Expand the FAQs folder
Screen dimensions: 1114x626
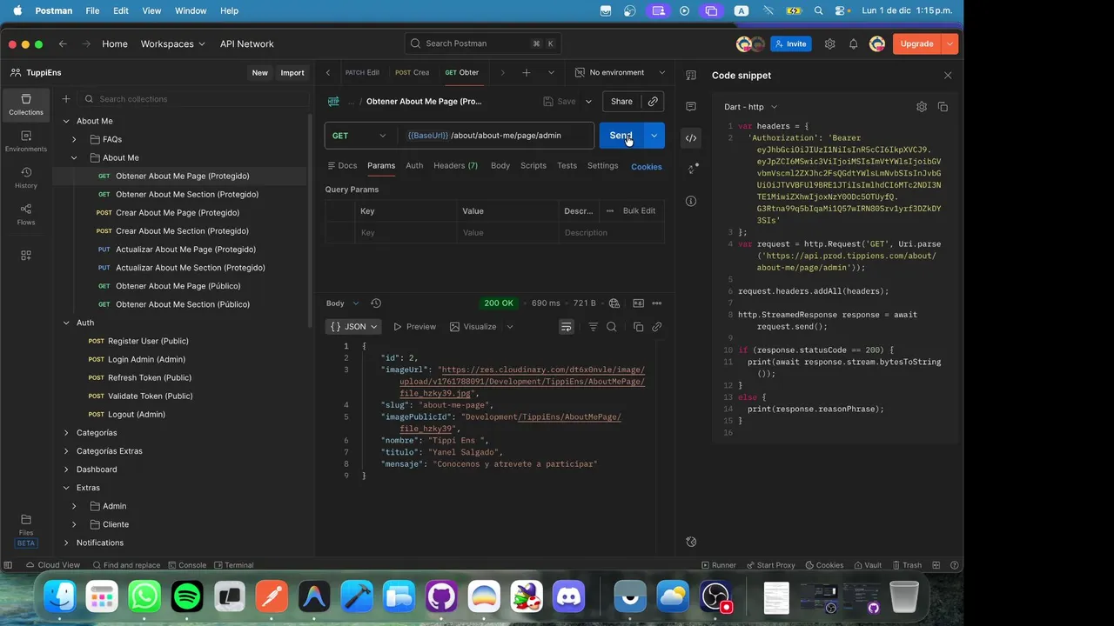[74, 139]
